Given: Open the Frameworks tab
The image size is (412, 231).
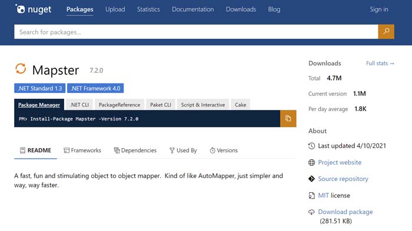Looking at the screenshot, I should [82, 150].
